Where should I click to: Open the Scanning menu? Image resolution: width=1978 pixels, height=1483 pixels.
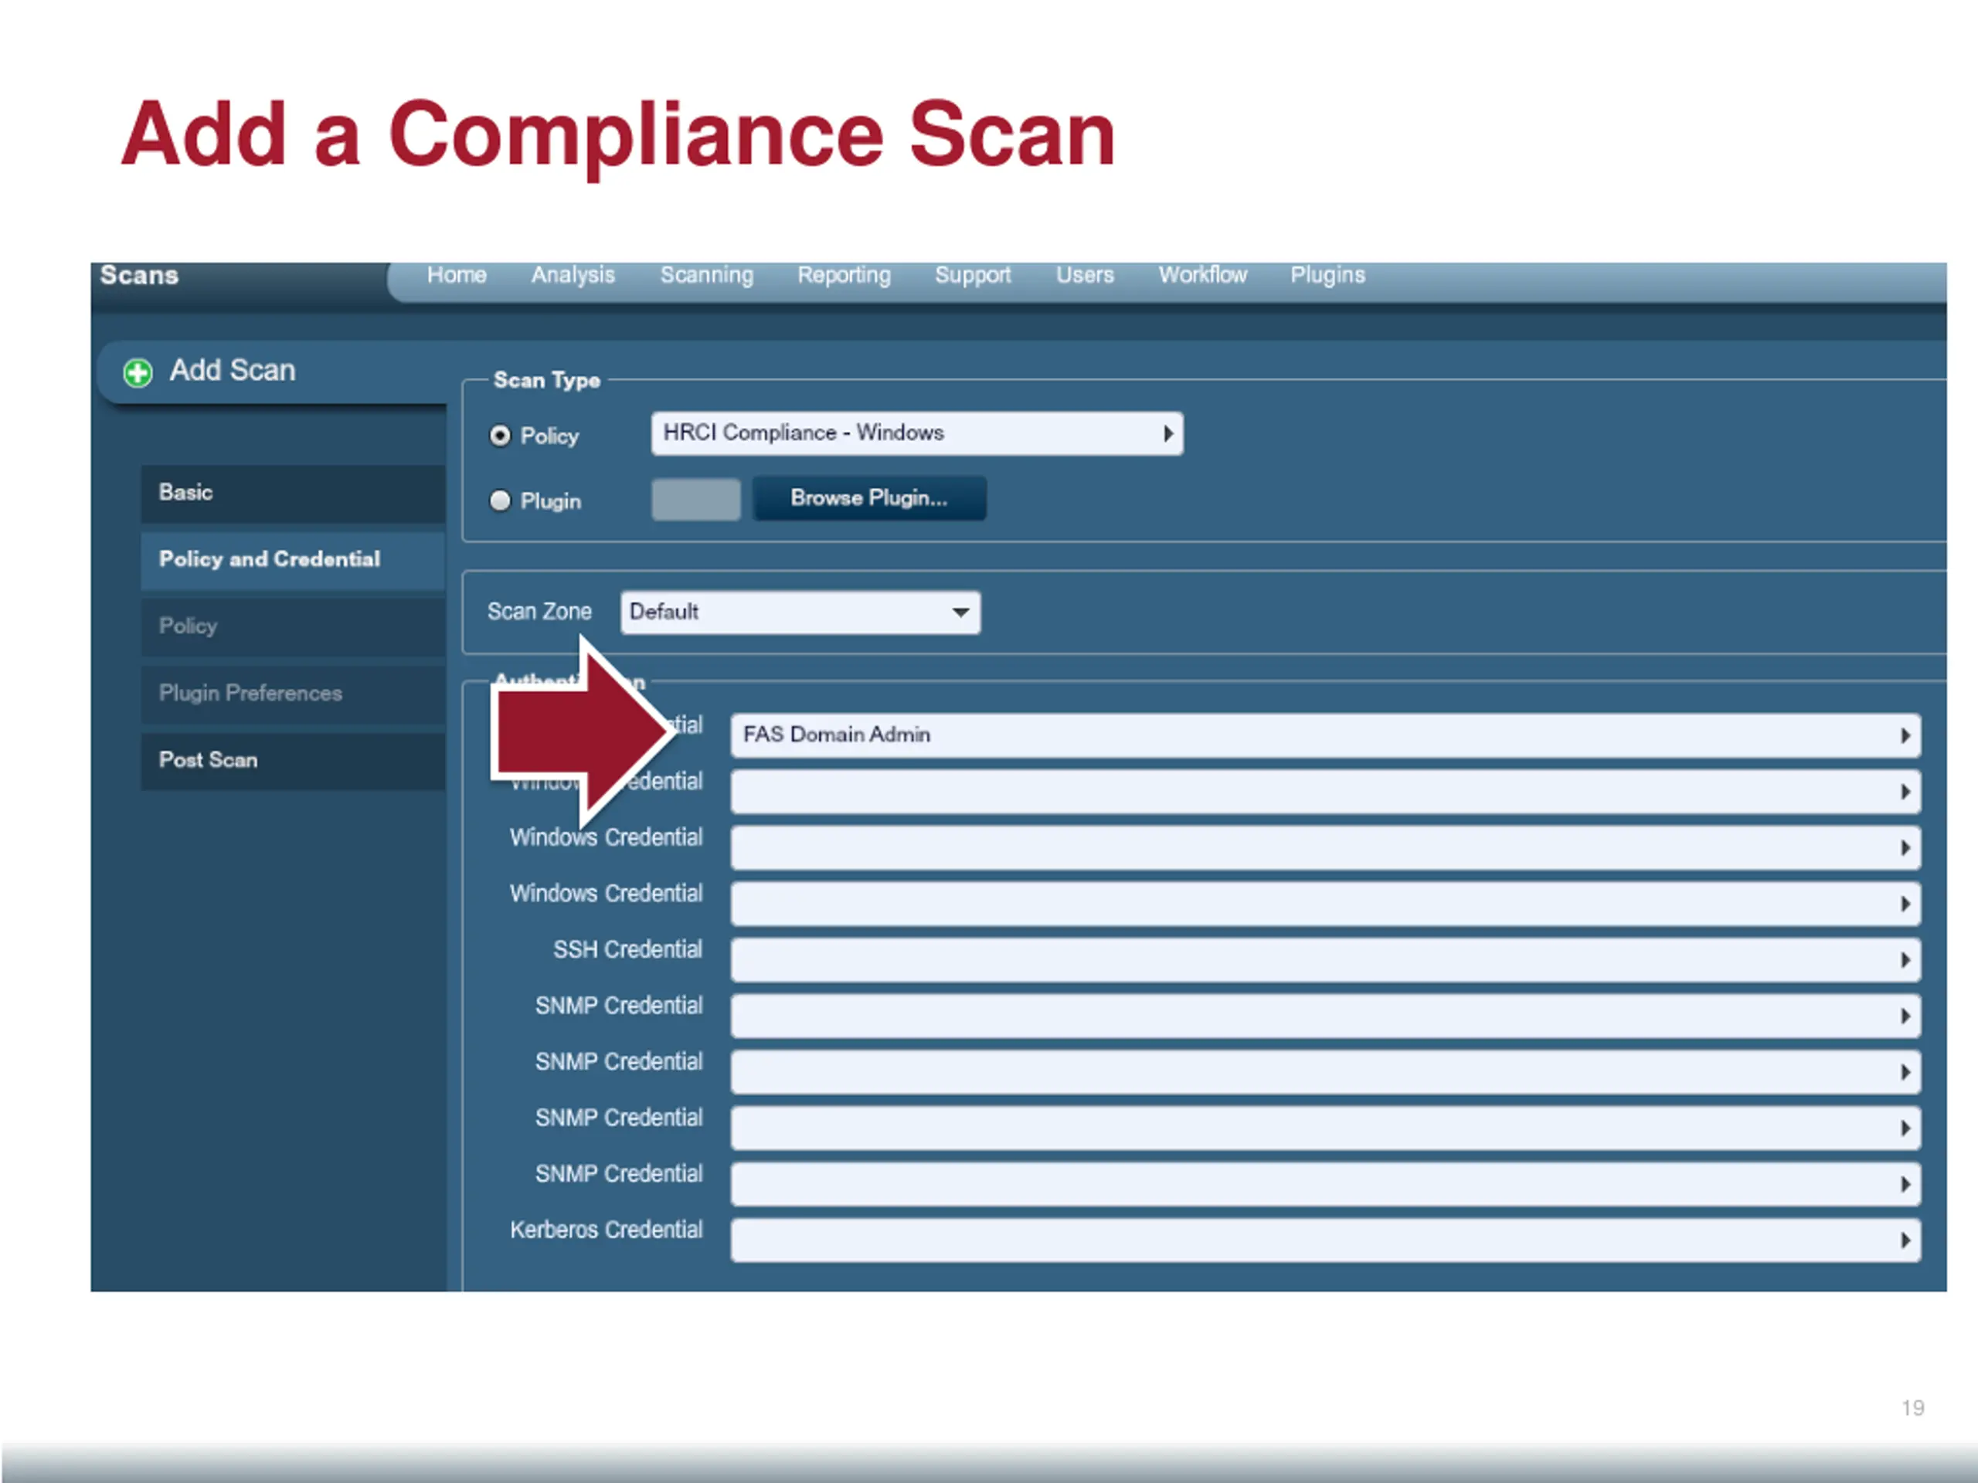tap(706, 275)
